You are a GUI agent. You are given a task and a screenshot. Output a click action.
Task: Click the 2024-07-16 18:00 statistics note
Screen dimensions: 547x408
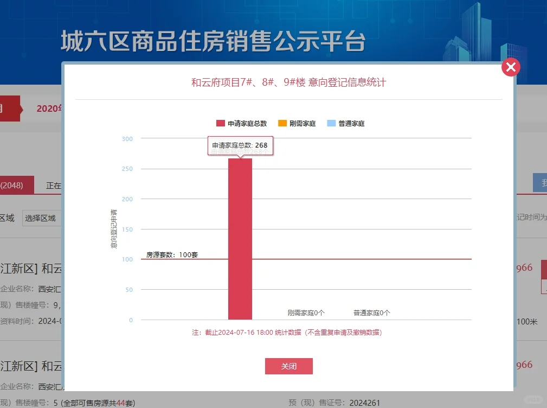point(287,332)
